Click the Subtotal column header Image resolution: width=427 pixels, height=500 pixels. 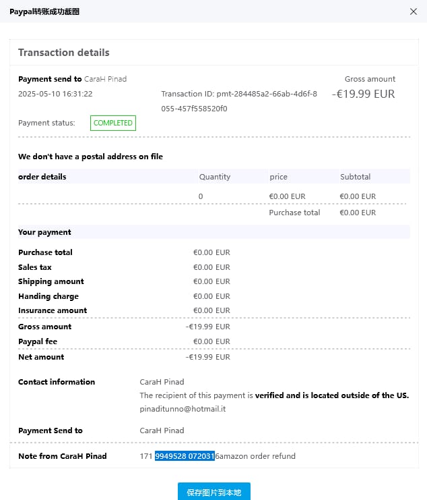coord(355,177)
